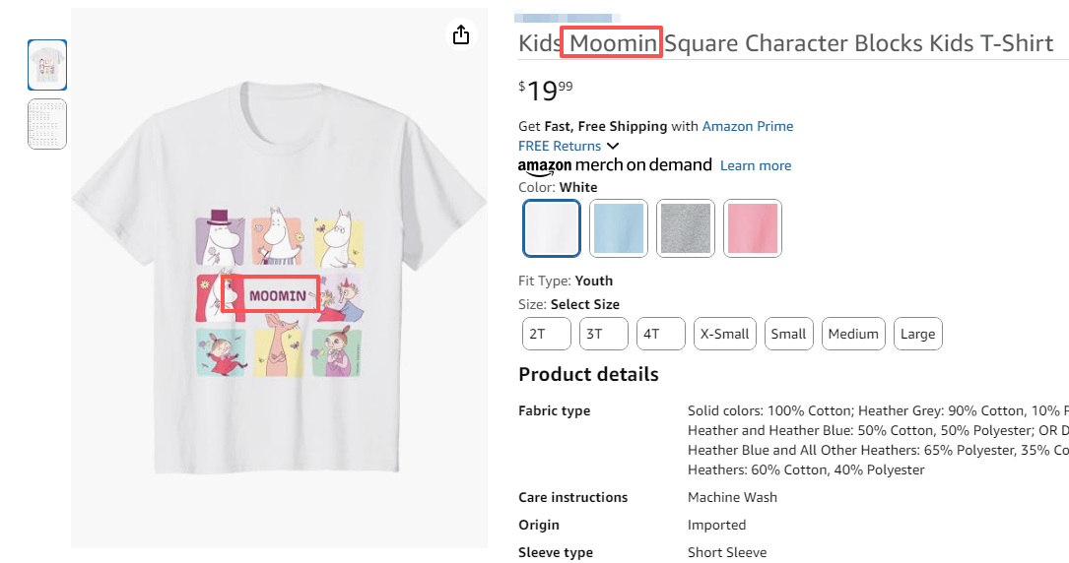The image size is (1069, 563).
Task: Pick size Large
Action: 917,334
